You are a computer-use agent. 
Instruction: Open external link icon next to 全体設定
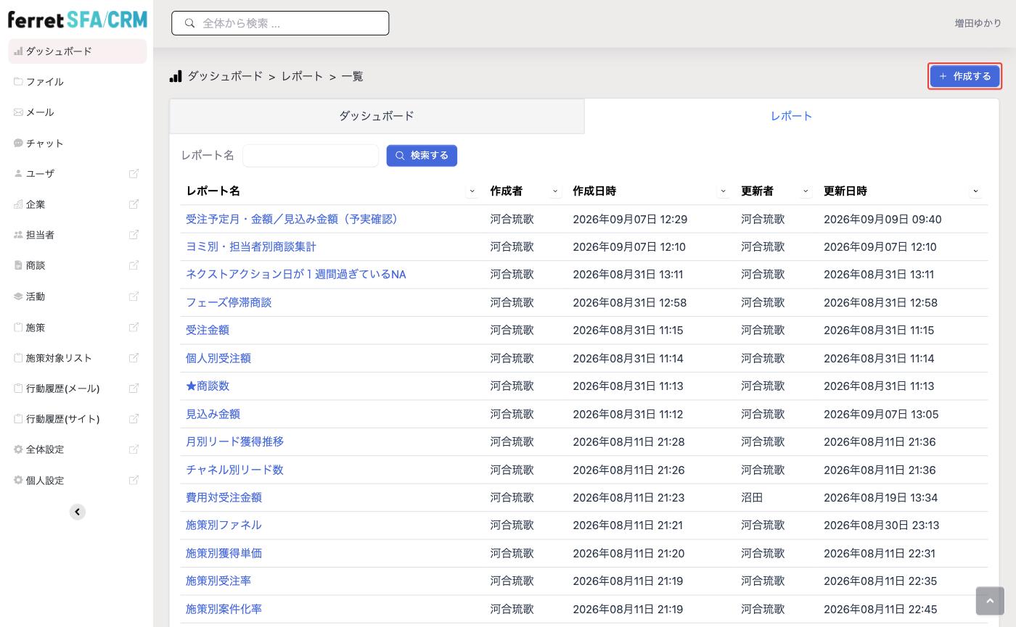click(134, 449)
